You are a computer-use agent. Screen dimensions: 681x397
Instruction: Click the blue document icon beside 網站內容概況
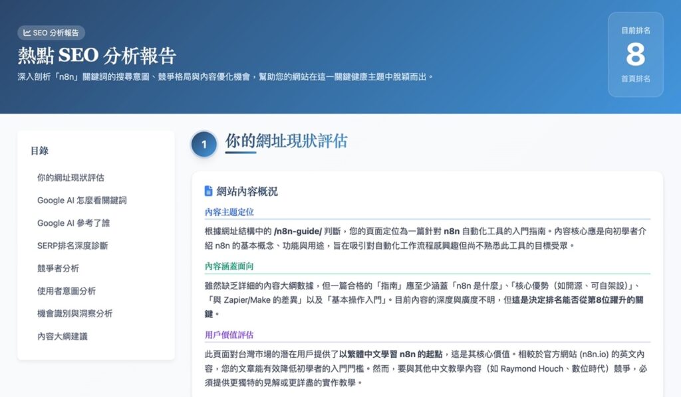click(x=208, y=191)
